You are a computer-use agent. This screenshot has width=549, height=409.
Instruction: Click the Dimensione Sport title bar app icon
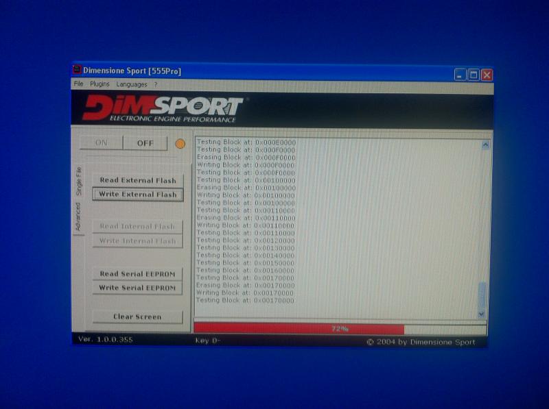point(77,70)
